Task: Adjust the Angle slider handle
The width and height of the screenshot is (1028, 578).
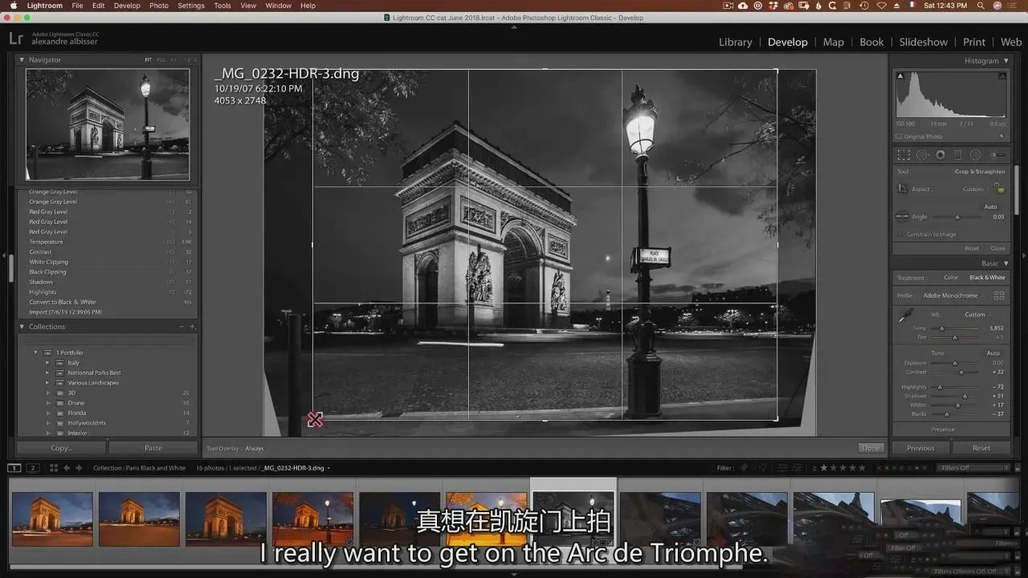Action: pos(957,217)
